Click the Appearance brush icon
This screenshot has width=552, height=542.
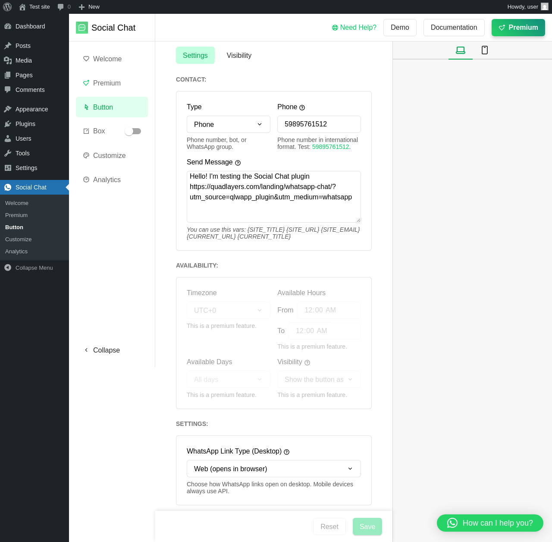coord(8,109)
